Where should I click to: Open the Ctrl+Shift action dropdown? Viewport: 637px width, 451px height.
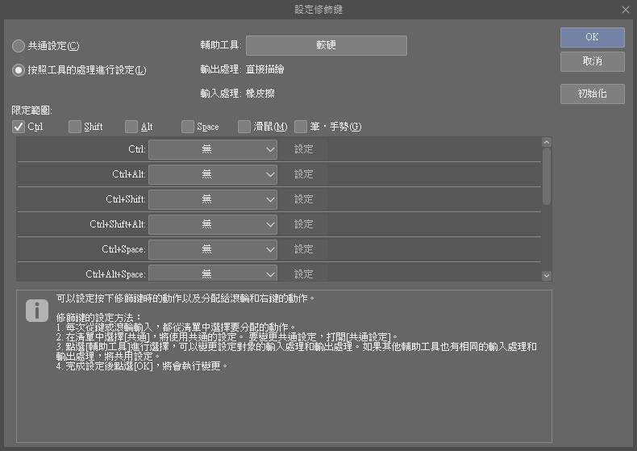(213, 199)
